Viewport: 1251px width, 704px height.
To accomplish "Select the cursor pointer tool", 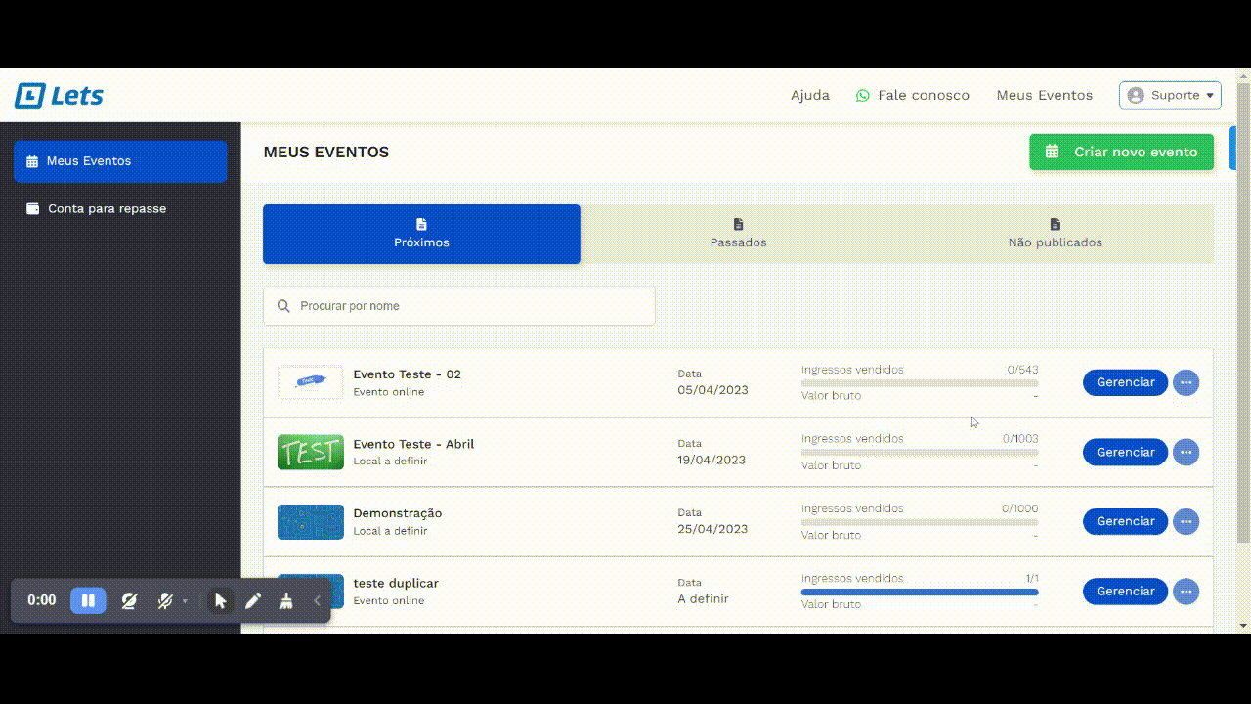I will (220, 600).
